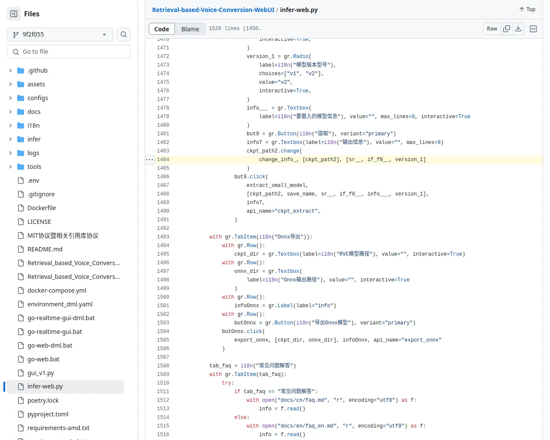Switch to the Code view tab

(x=162, y=29)
